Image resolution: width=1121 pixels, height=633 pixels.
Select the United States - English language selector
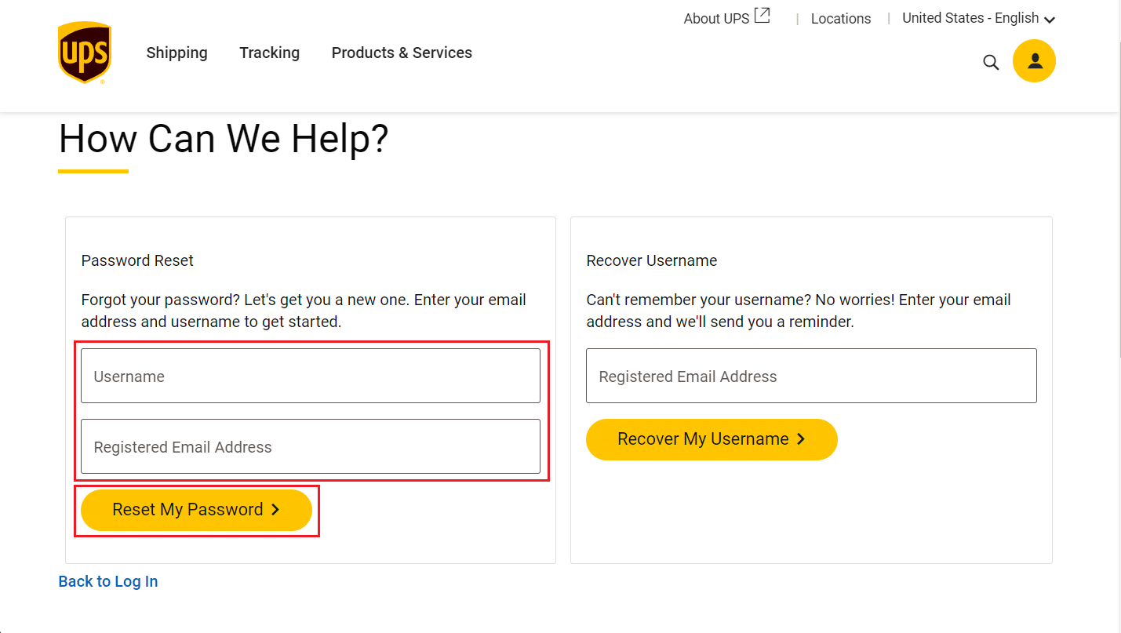tap(978, 18)
